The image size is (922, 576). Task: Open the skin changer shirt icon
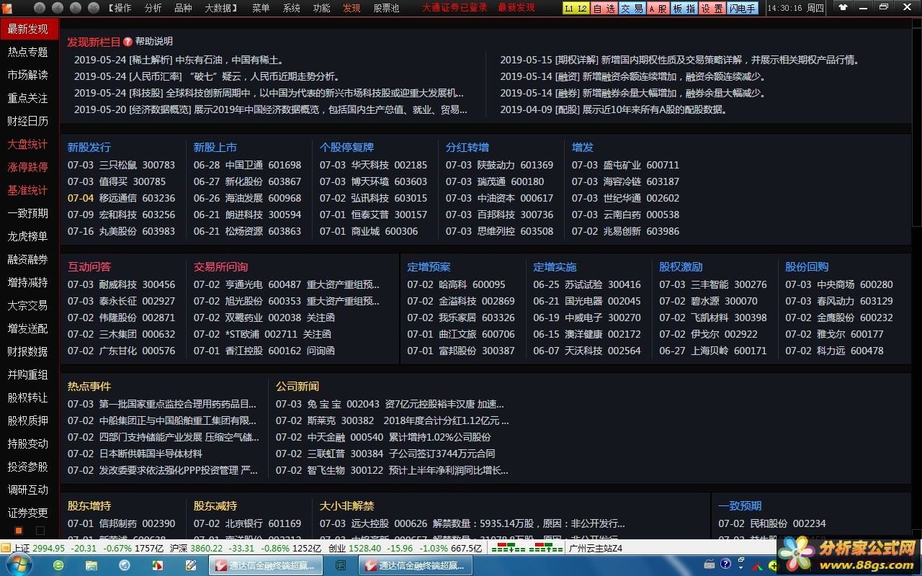(x=843, y=8)
